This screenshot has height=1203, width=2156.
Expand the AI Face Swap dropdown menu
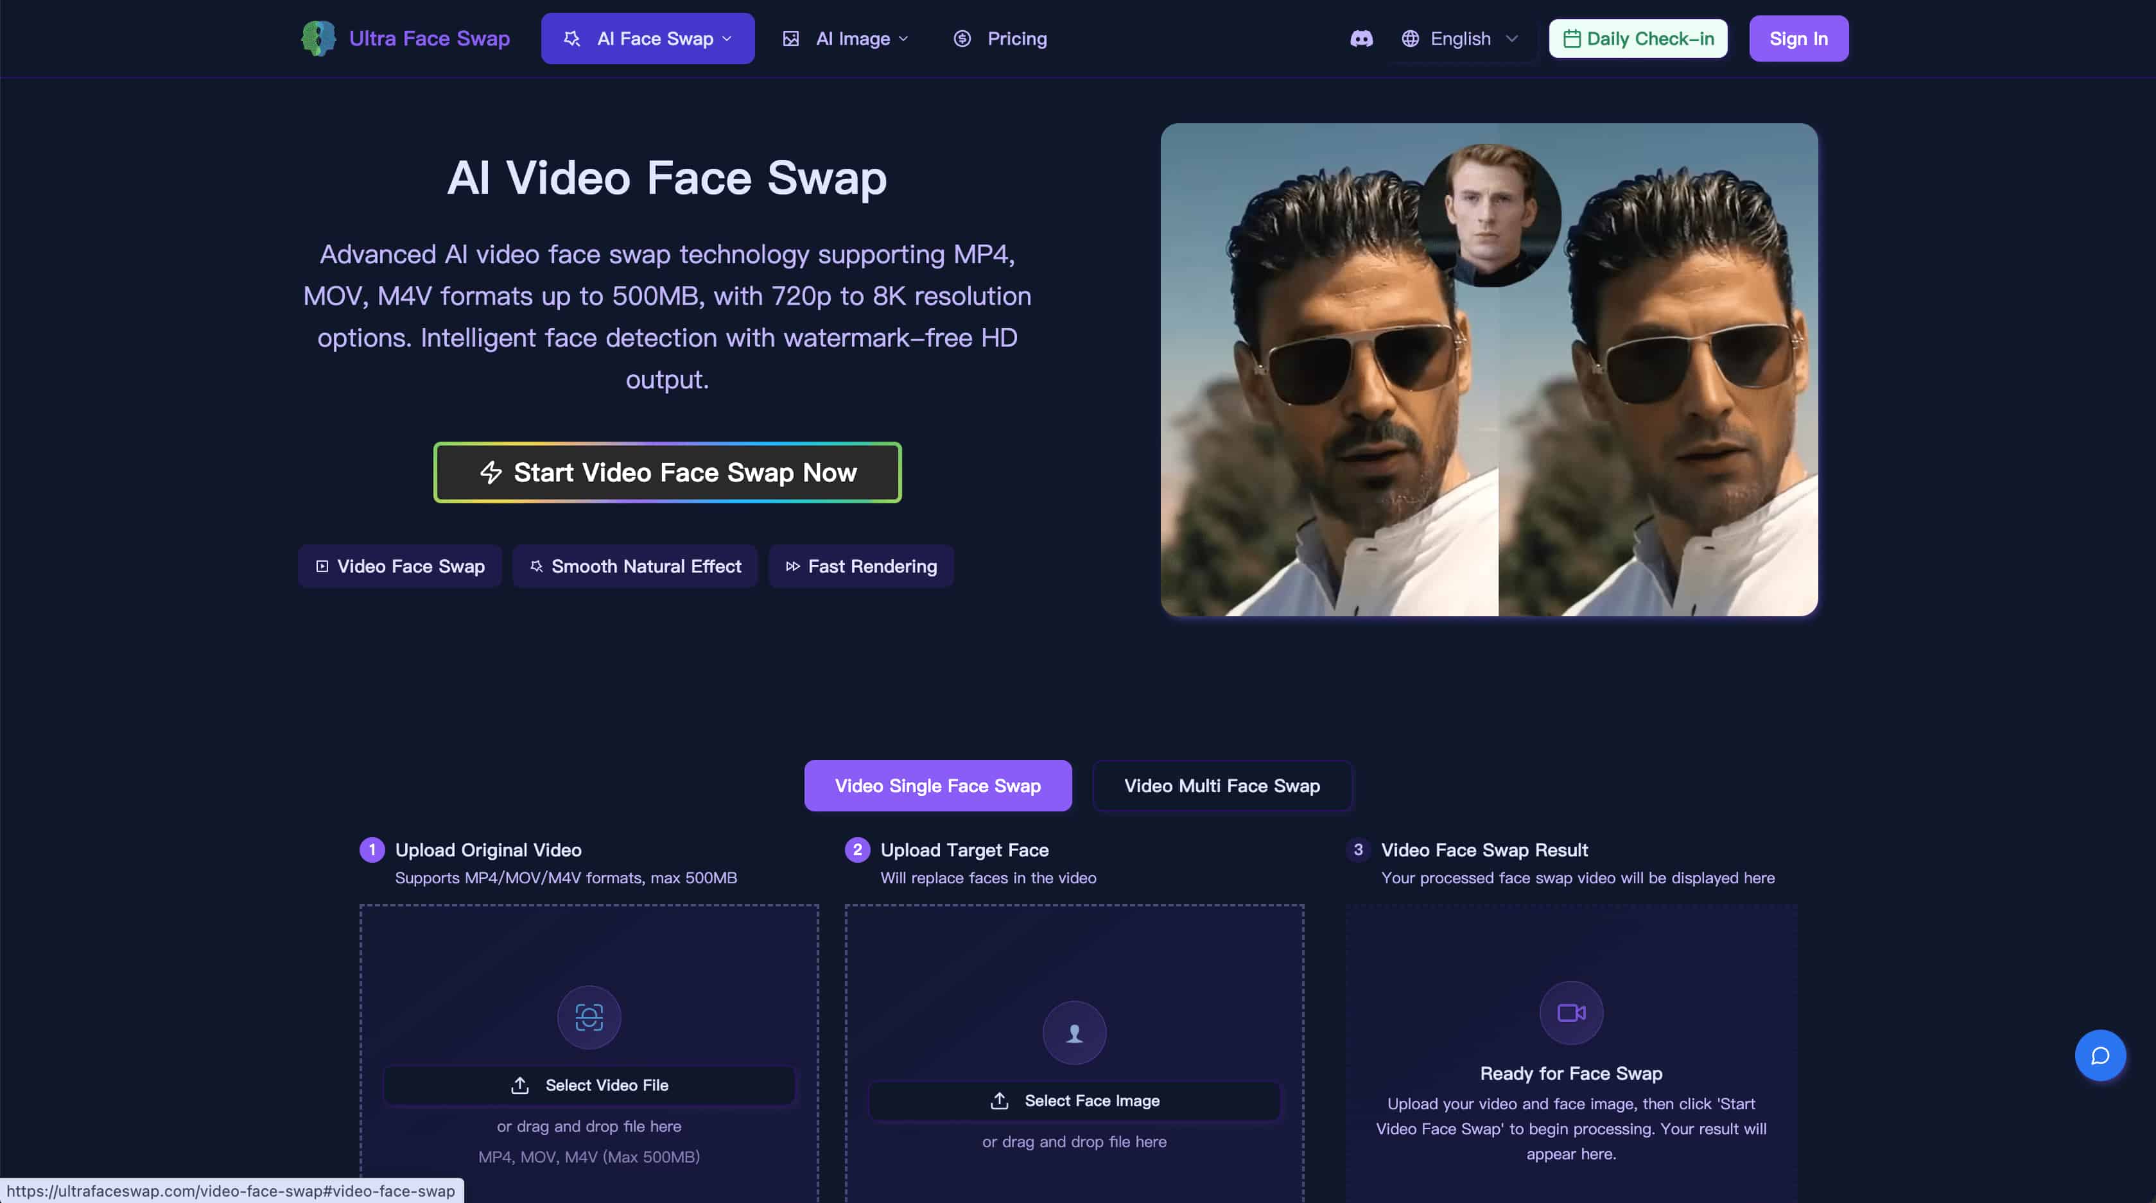coord(648,39)
